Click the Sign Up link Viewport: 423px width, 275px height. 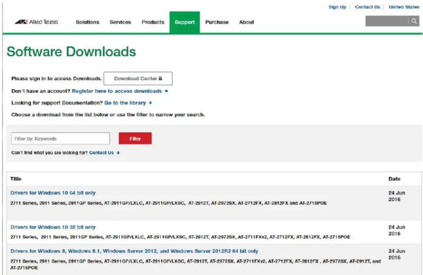338,7
